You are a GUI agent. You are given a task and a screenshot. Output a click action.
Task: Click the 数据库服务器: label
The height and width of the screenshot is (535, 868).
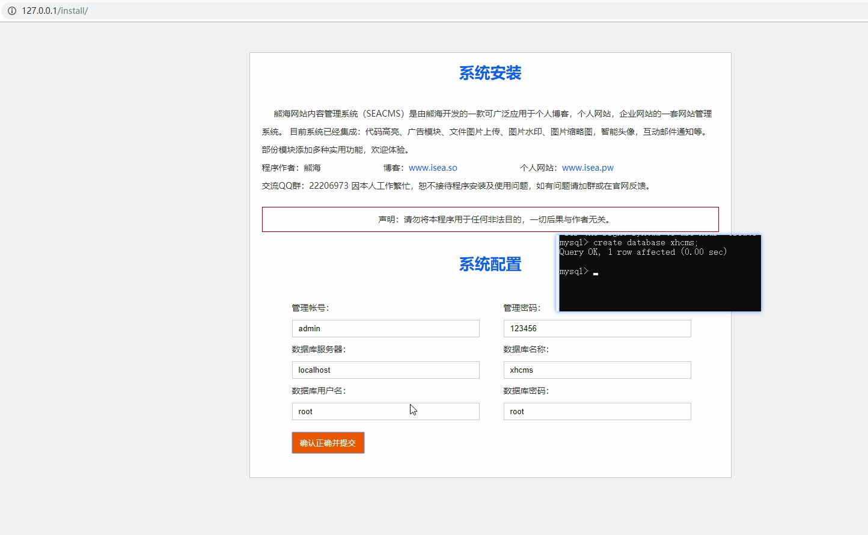click(x=319, y=349)
